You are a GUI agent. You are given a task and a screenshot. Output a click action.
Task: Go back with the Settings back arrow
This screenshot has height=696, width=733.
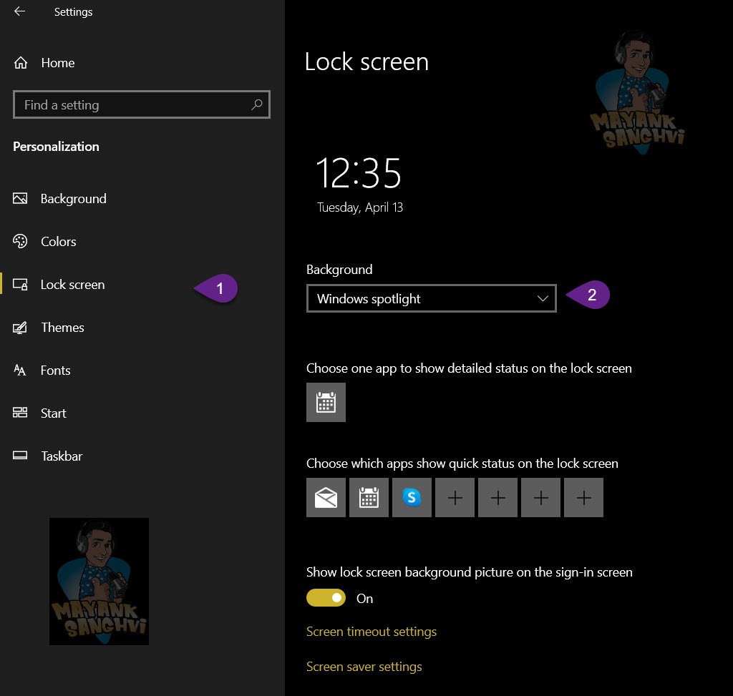(x=19, y=11)
